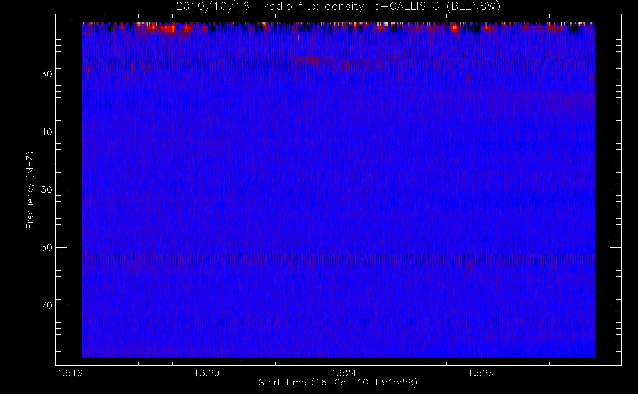This screenshot has height=394, width=638.
Task: Click the x-axis label "Start Time (16-Oct-10 13:15:58)"
Action: coord(338,383)
